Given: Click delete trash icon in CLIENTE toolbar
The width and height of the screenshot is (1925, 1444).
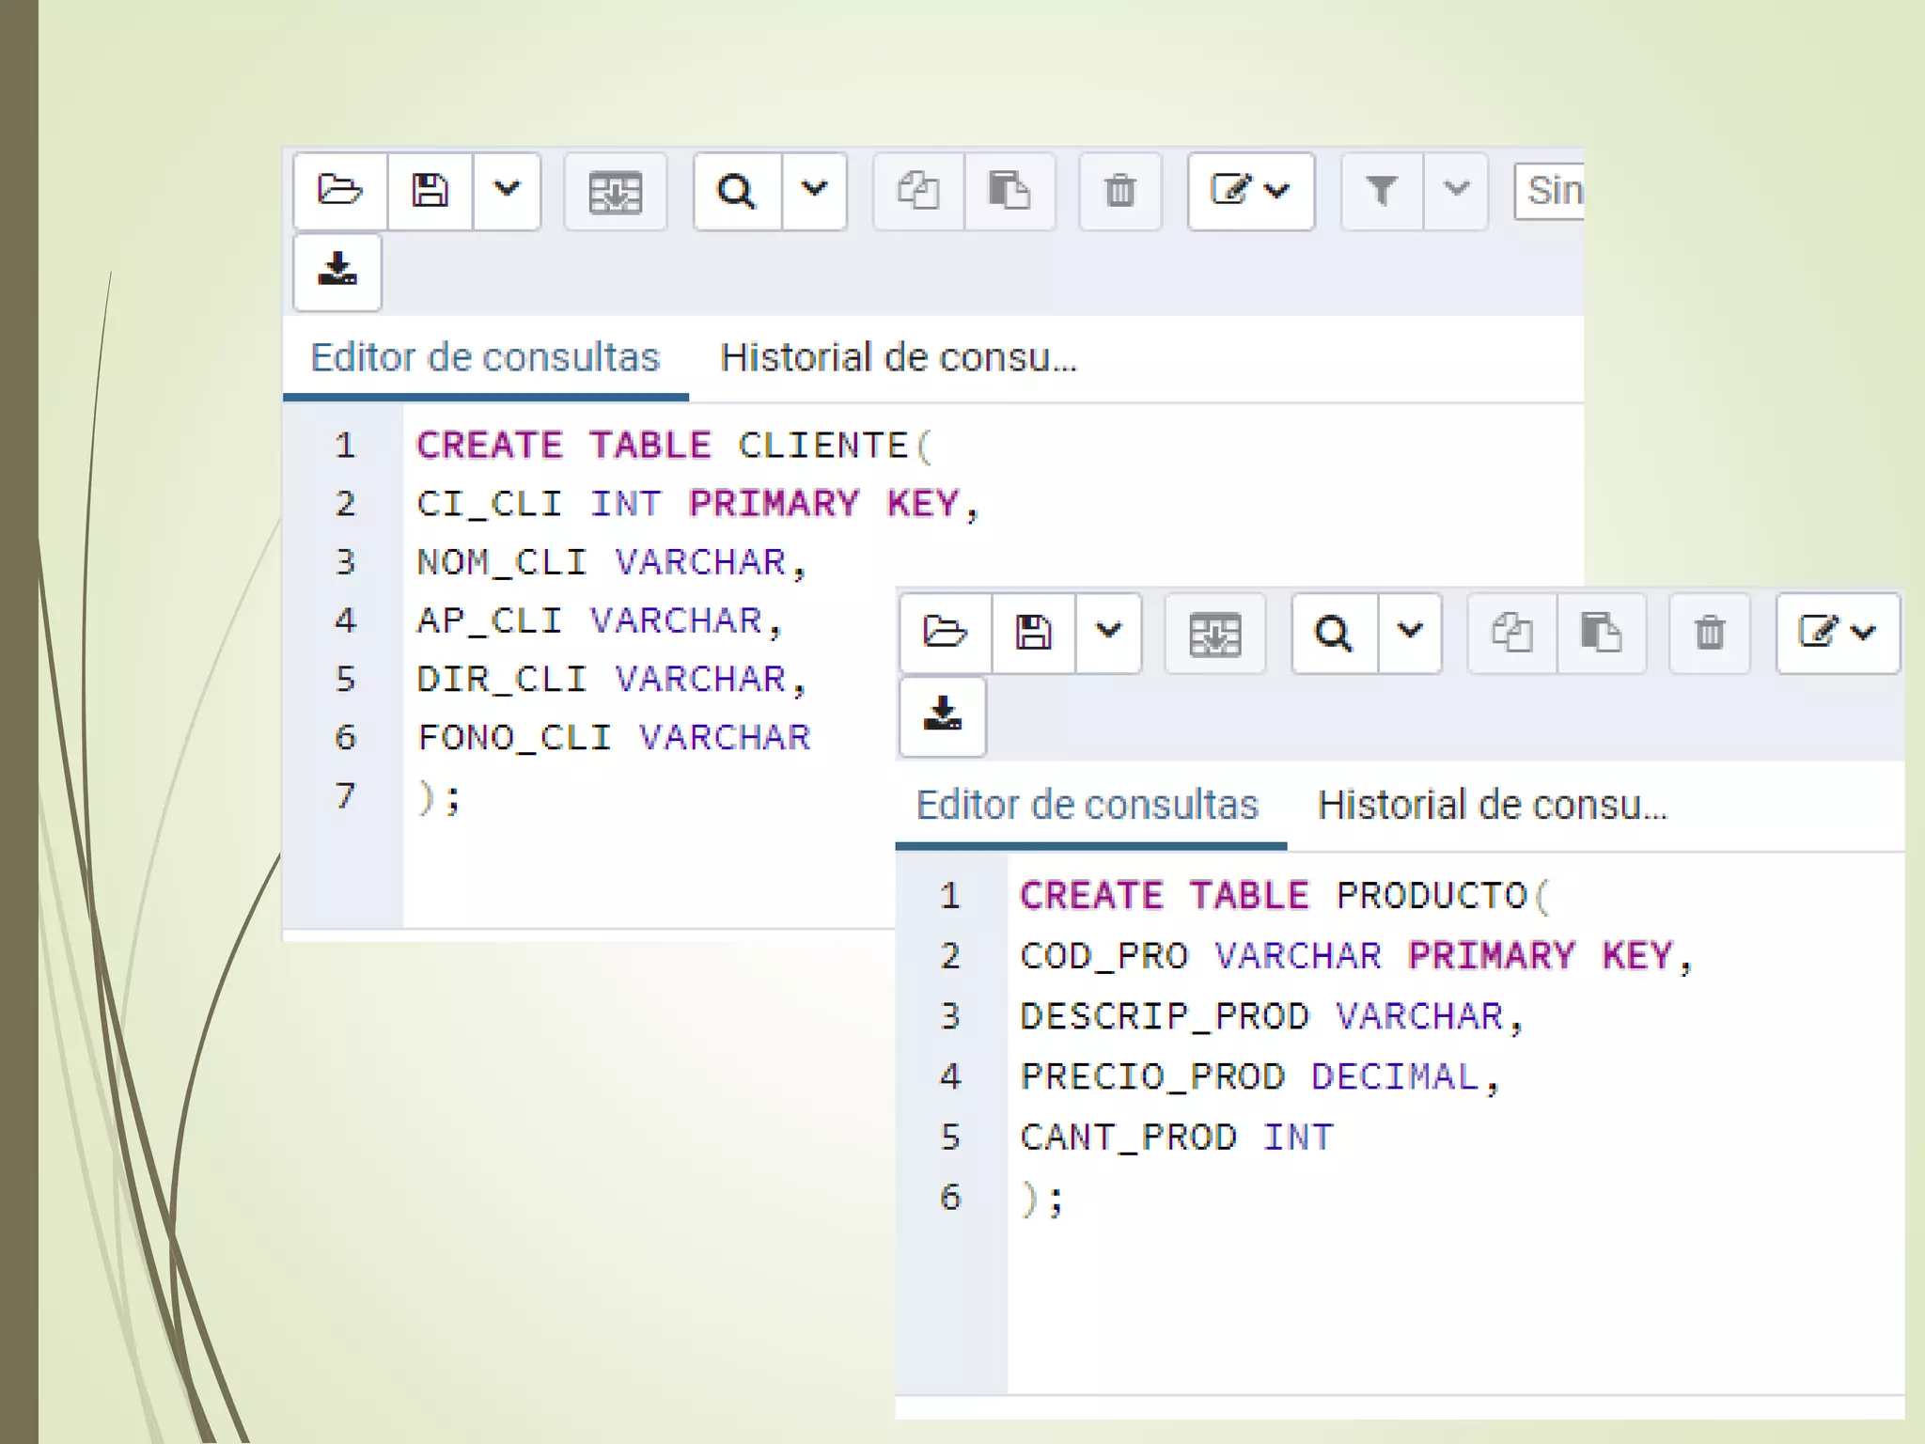Looking at the screenshot, I should click(x=1119, y=191).
